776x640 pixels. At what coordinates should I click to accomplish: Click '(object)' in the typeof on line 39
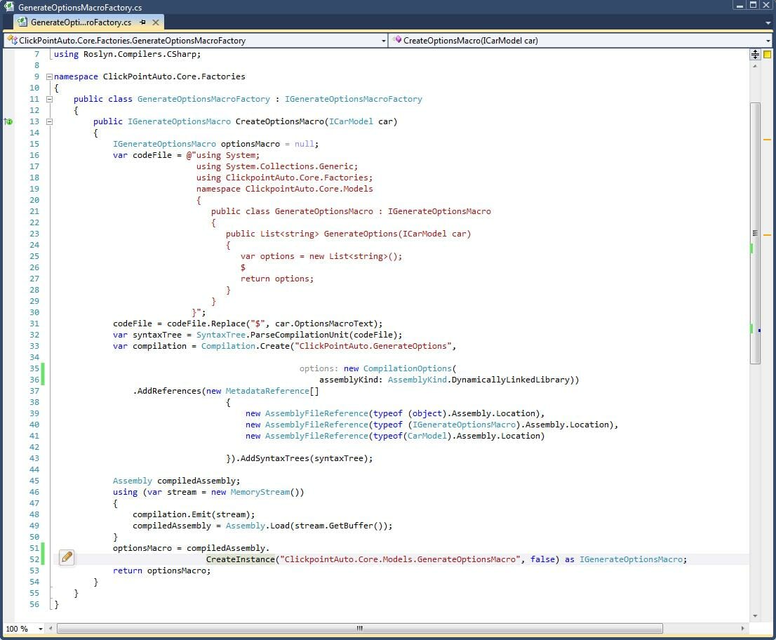[x=427, y=413]
